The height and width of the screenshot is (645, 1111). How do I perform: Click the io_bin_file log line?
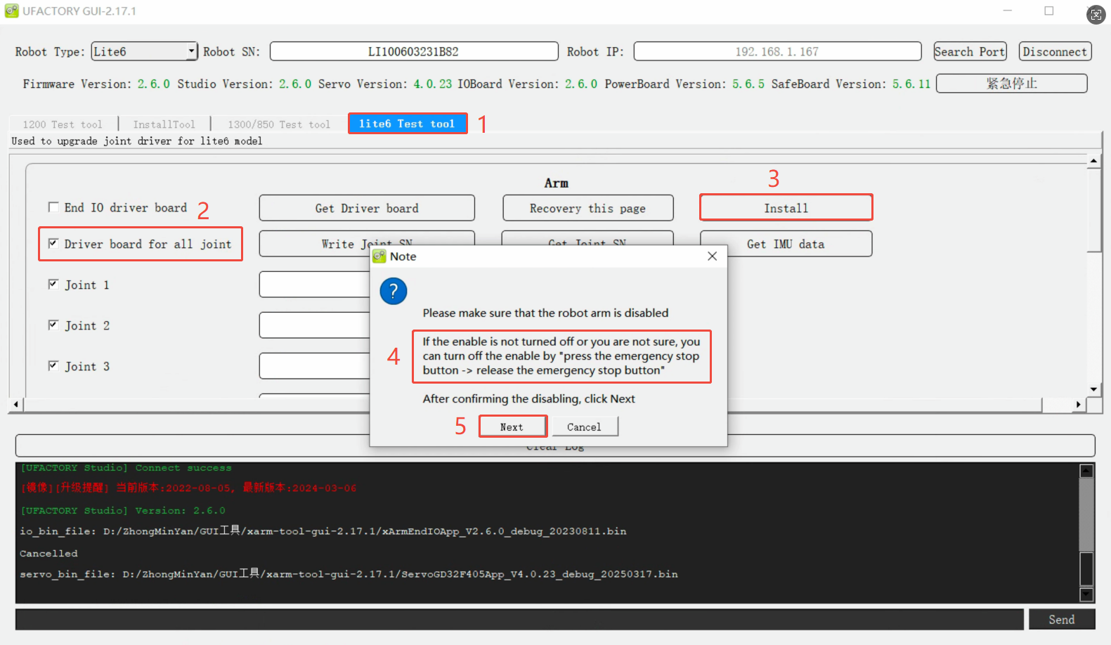323,531
